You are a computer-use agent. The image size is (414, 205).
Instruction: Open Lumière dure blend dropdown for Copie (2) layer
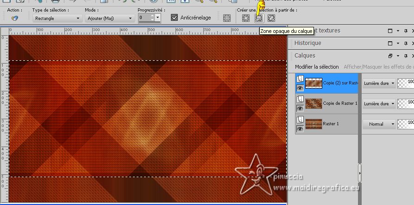pos(379,83)
